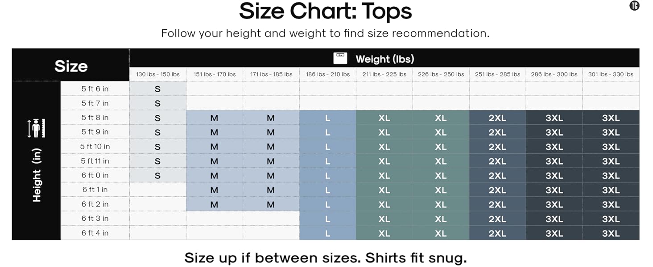Click the "Size up if between sizes" note

(326, 258)
